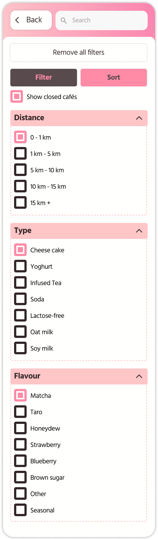Uncheck the 0 - 1 km distance
The height and width of the screenshot is (540, 158).
(x=20, y=137)
